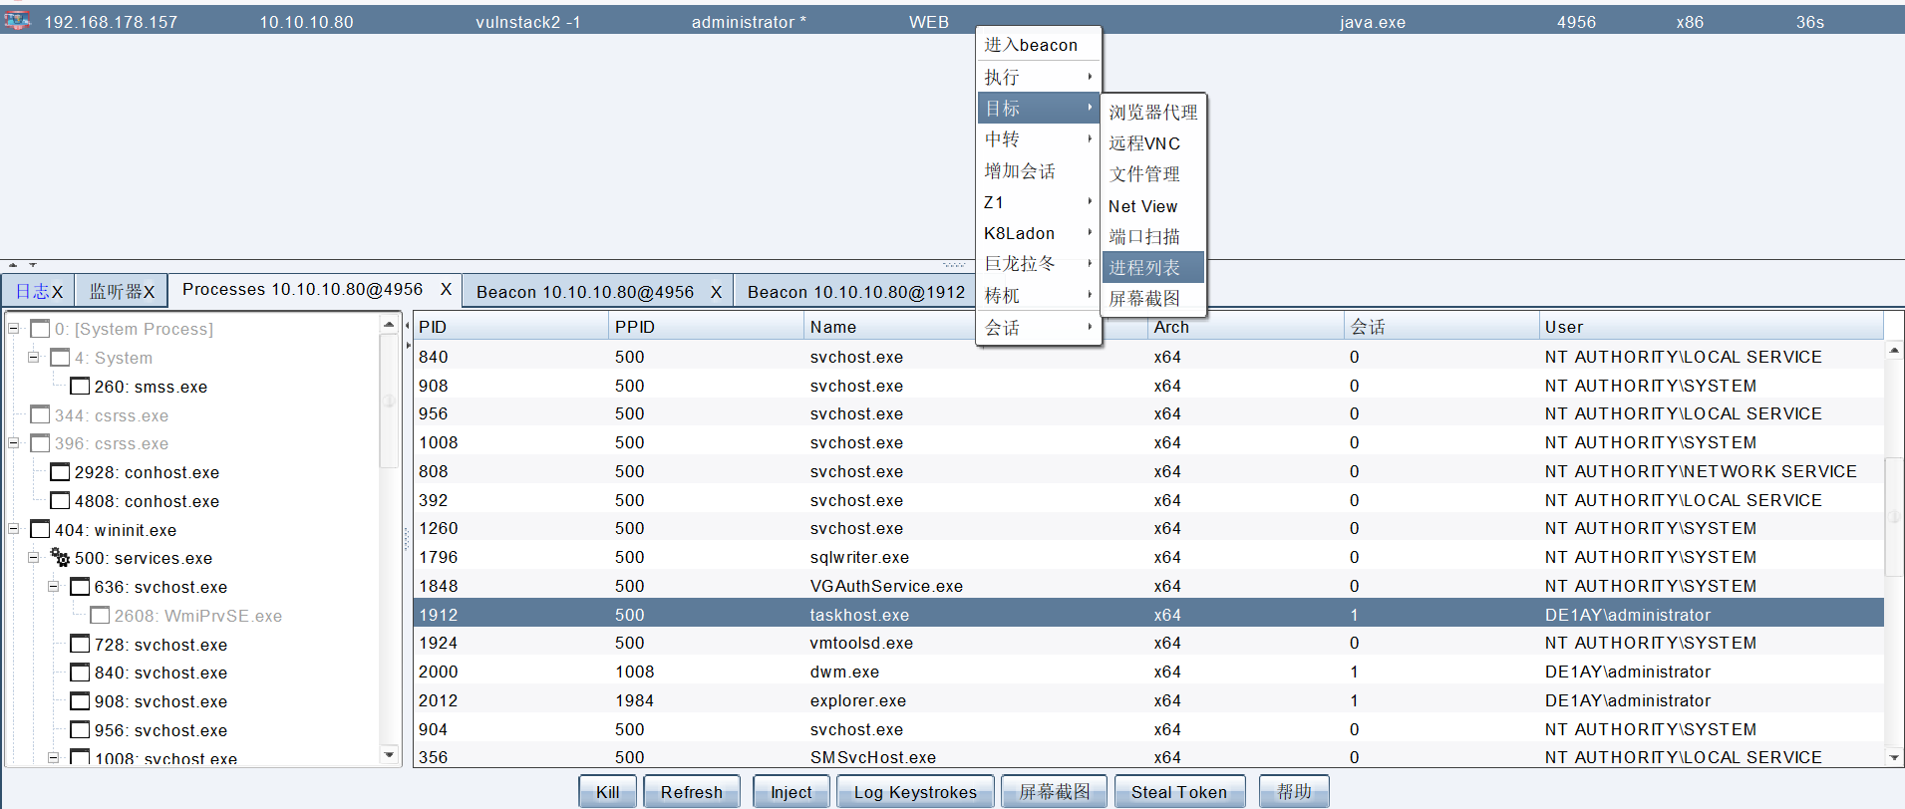Open 文件管理 from the submenu
The image size is (1905, 809).
[x=1153, y=174]
